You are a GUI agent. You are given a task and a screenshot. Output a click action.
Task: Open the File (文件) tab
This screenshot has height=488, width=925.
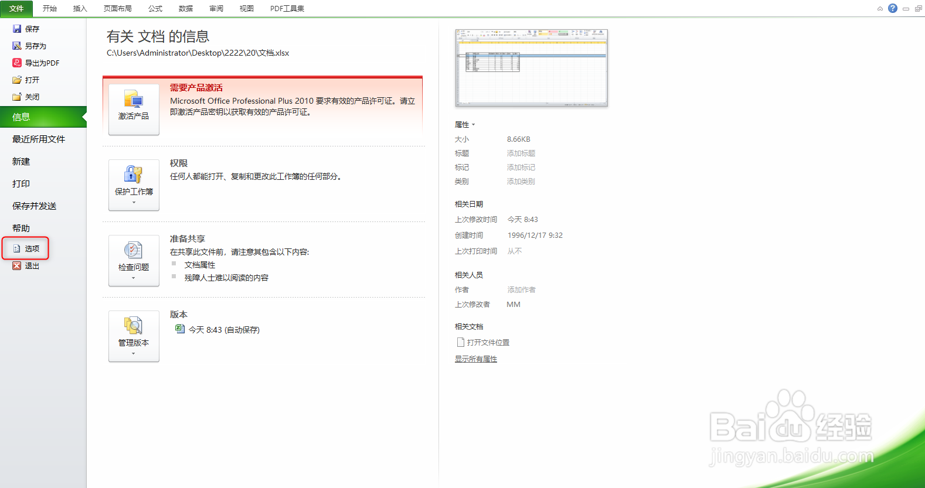(16, 8)
